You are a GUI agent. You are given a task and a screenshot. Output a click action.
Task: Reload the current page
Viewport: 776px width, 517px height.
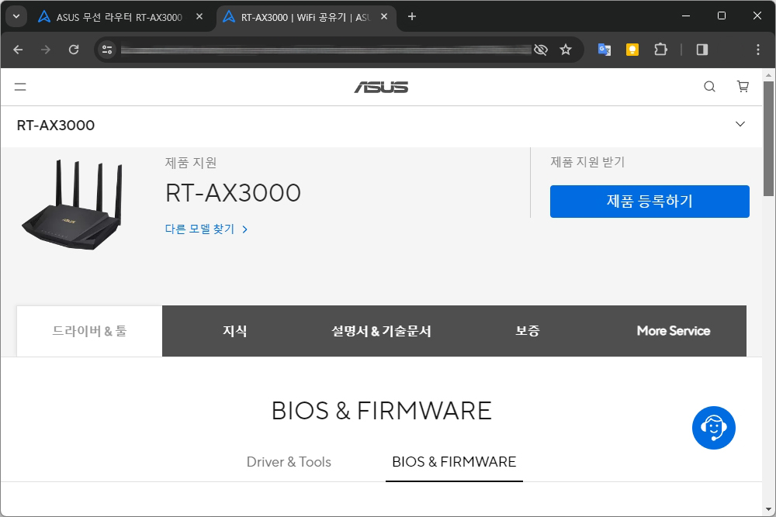coord(74,50)
